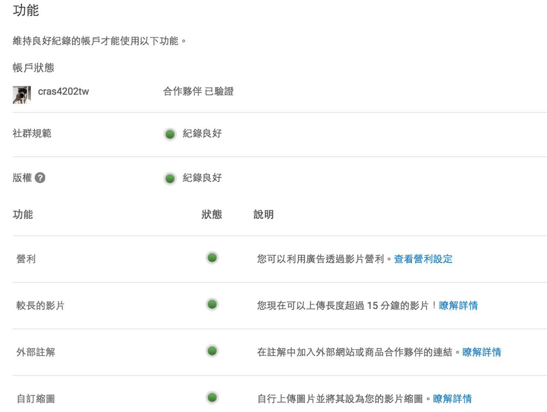The image size is (547, 412).
Task: Click the 狀態 column header
Action: pyautogui.click(x=212, y=215)
